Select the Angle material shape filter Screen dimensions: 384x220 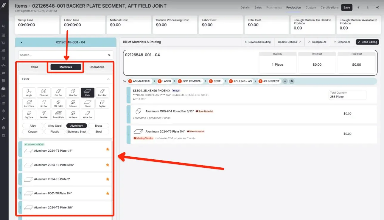29,92
